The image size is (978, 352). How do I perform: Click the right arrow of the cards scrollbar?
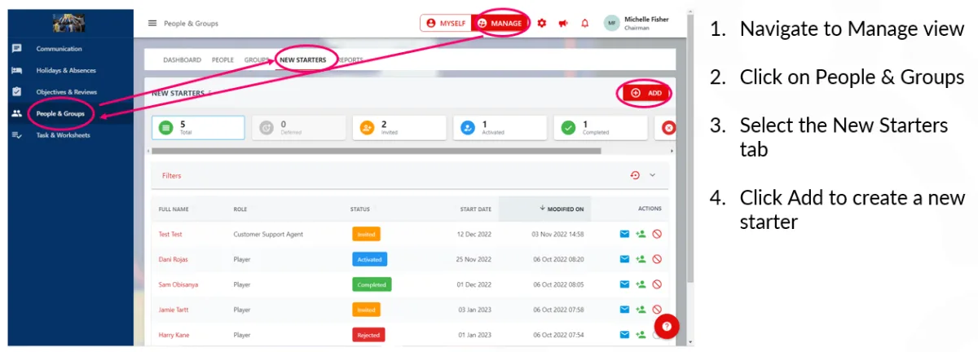pos(672,151)
